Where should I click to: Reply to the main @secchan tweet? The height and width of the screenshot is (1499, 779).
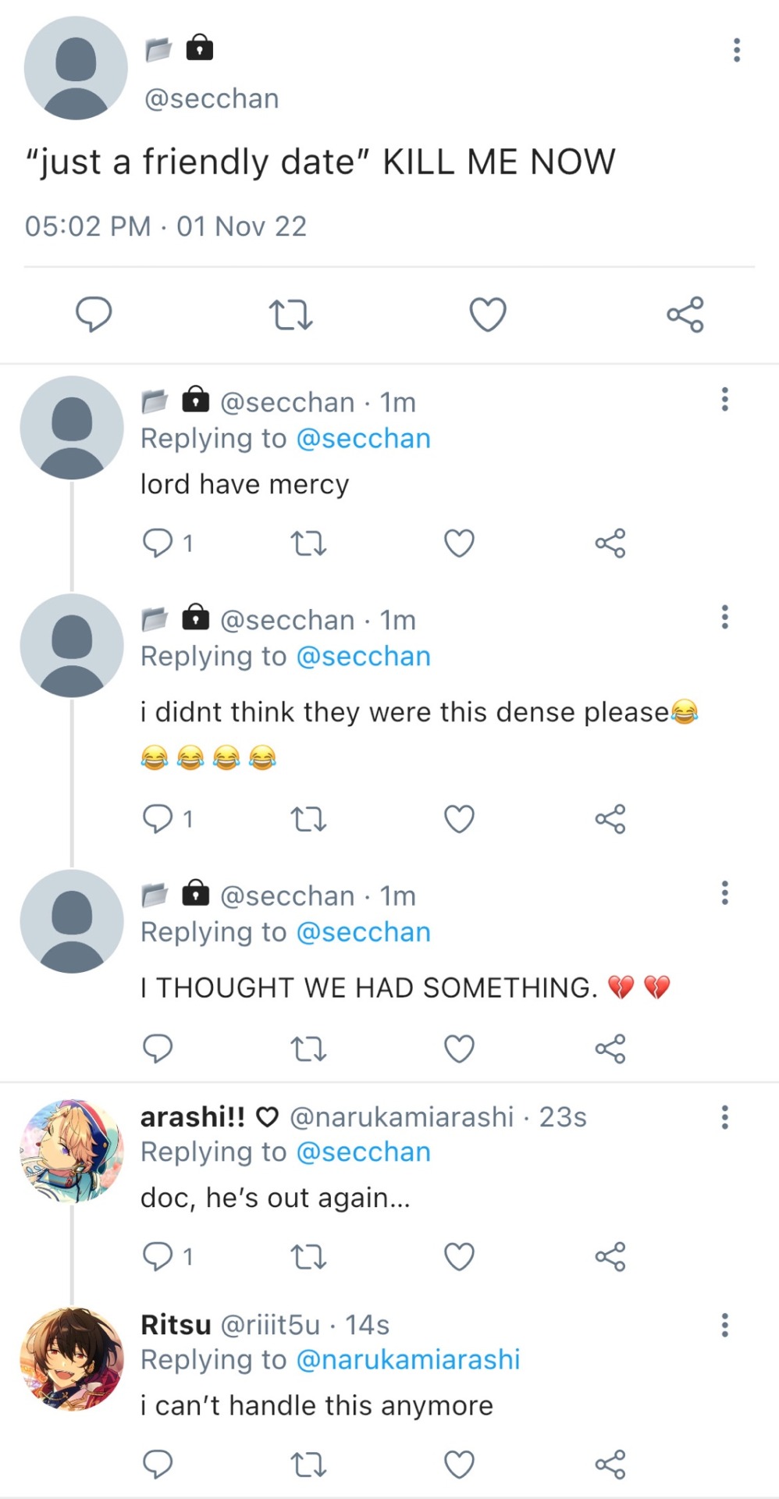[x=94, y=315]
